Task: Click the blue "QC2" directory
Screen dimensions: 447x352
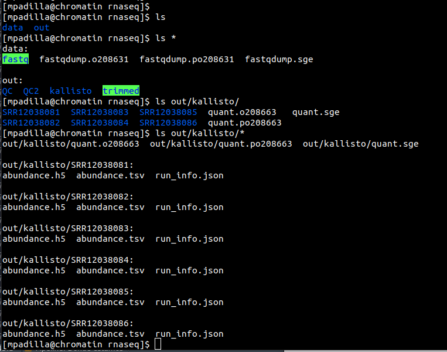Action: pyautogui.click(x=31, y=91)
